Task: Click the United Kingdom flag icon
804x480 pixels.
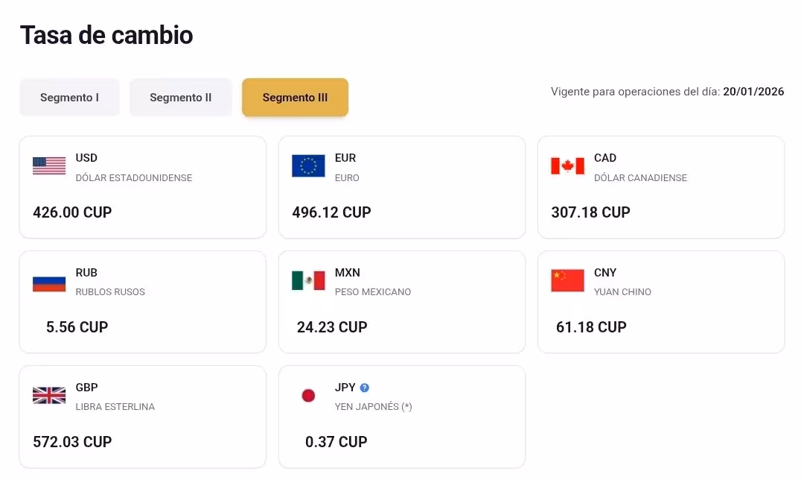Action: 49,395
